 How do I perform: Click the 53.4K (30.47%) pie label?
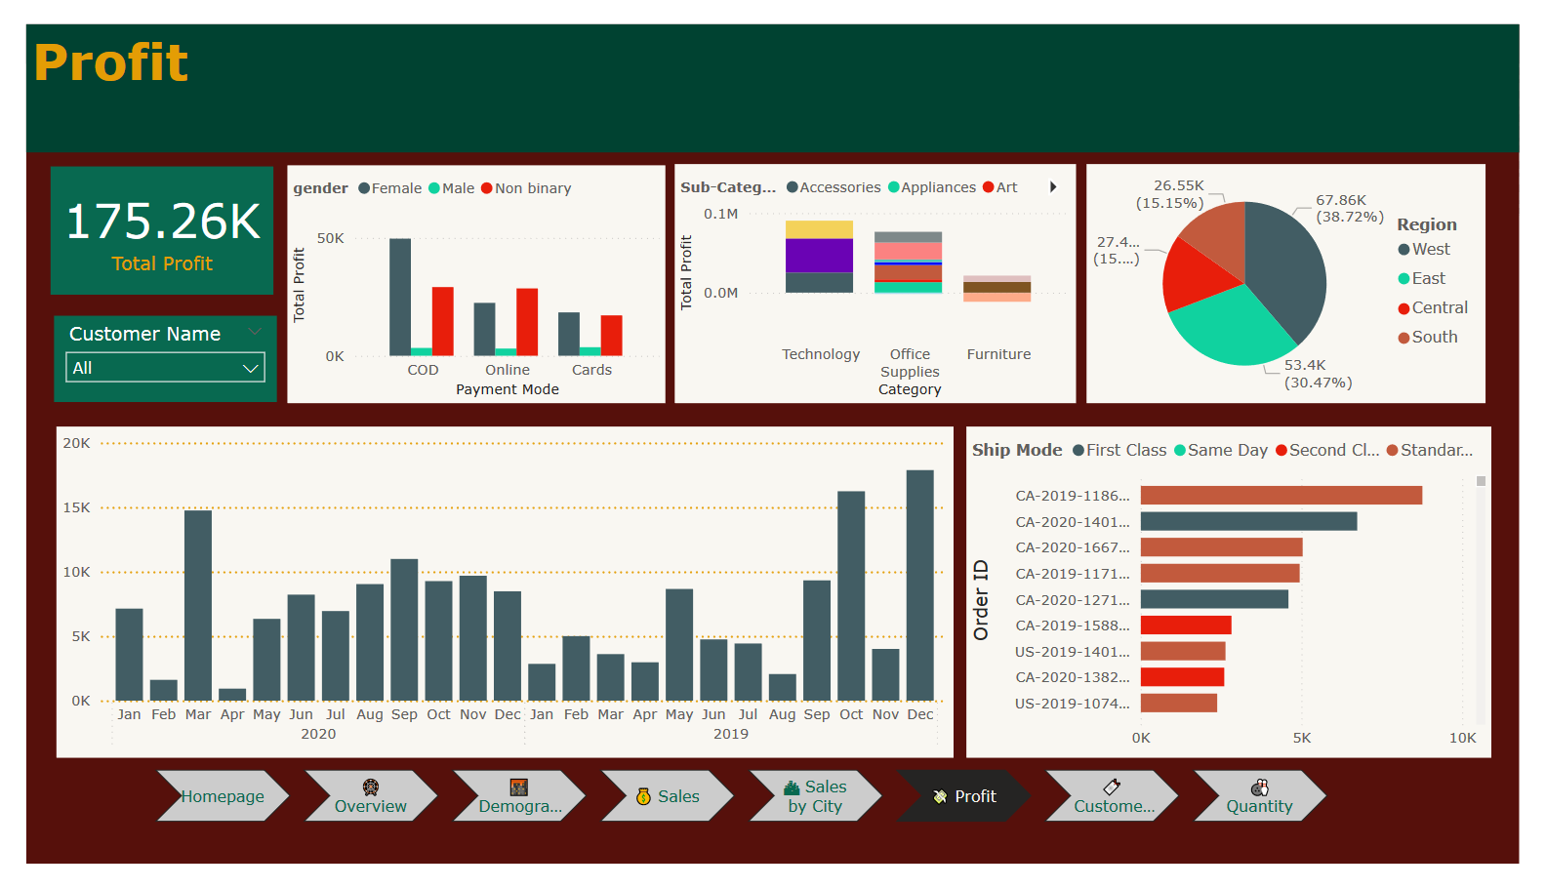(1318, 374)
